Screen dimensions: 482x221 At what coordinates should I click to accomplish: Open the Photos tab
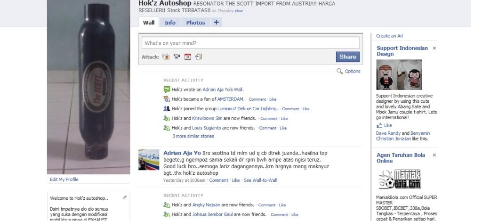[195, 23]
